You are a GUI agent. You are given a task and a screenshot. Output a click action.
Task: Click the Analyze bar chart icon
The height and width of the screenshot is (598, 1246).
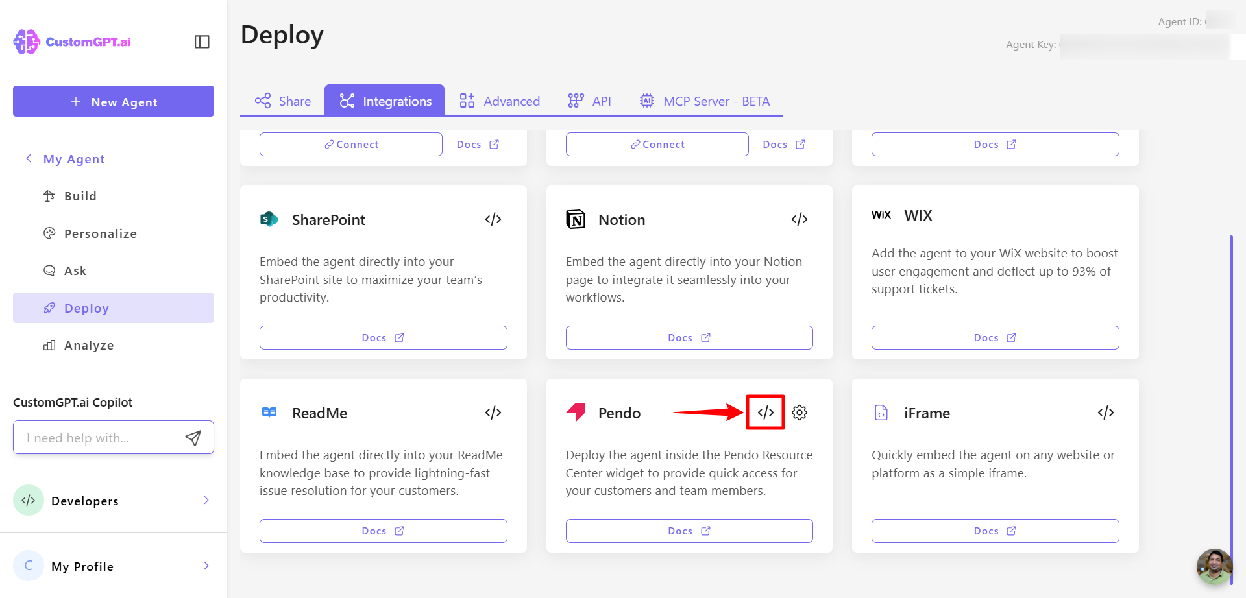[49, 345]
